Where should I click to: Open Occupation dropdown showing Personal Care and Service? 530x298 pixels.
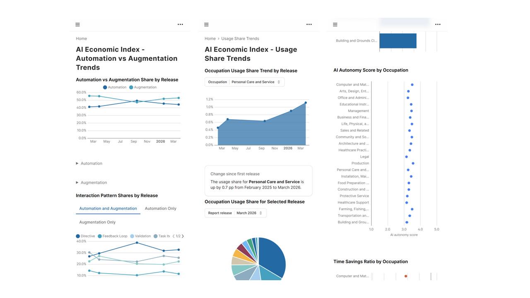pos(245,82)
